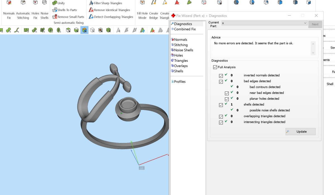
Task: Go to the Stitching wizard page
Action: (x=181, y=45)
